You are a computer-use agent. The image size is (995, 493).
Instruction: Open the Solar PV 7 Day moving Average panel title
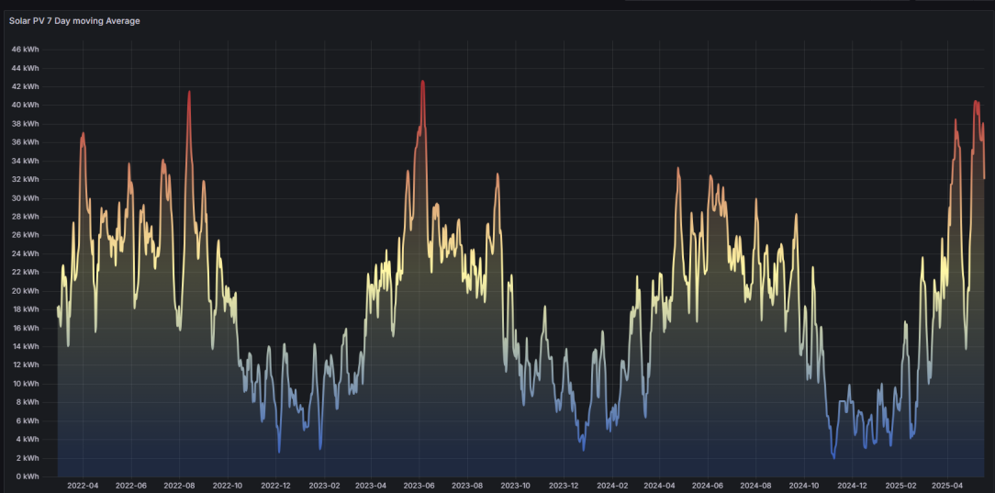(74, 21)
